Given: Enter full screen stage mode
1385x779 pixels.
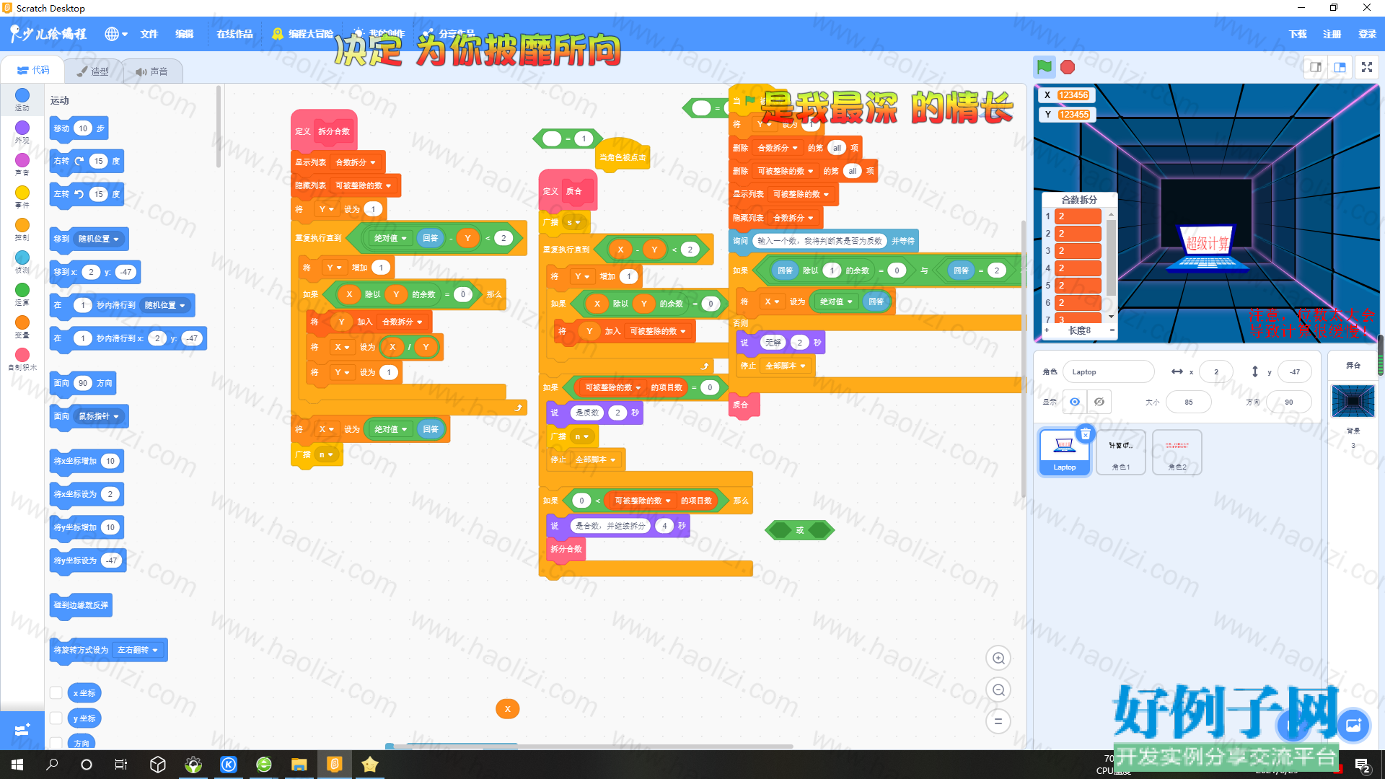Looking at the screenshot, I should coord(1367,67).
